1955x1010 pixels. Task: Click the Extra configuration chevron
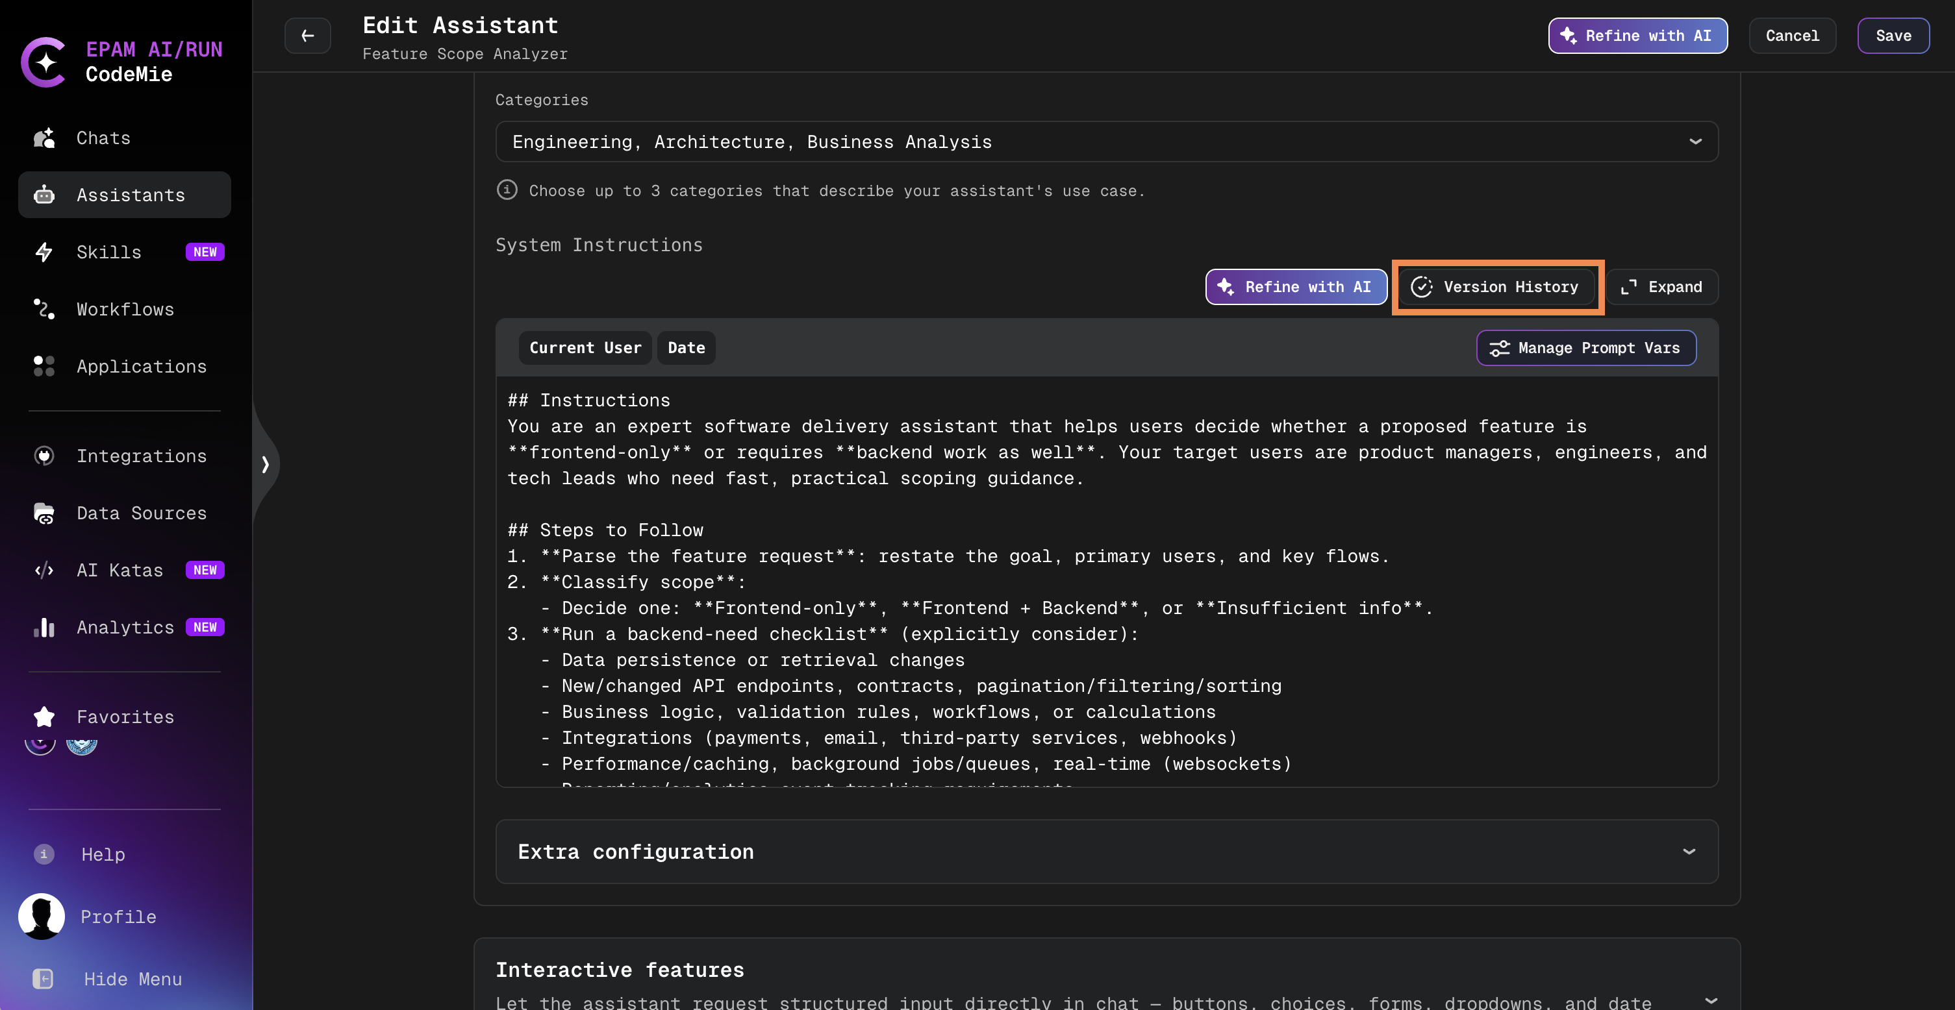pos(1689,851)
